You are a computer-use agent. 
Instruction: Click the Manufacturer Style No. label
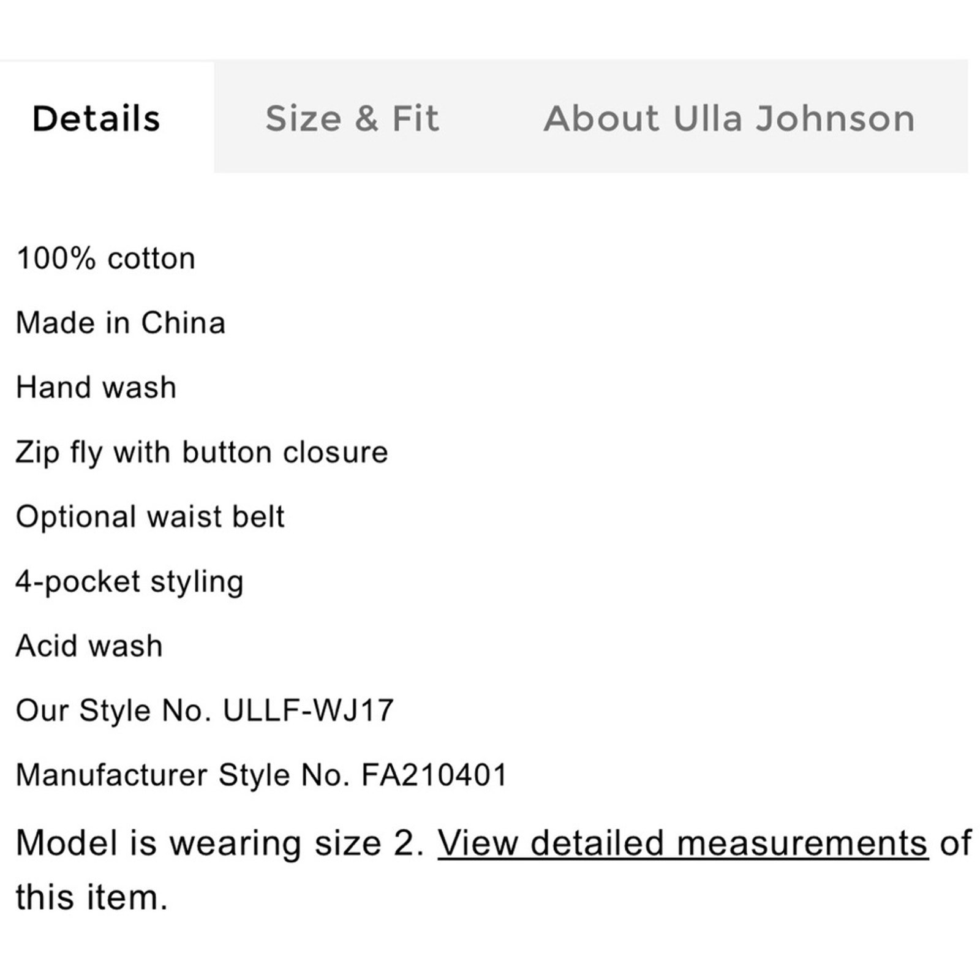[x=183, y=775]
